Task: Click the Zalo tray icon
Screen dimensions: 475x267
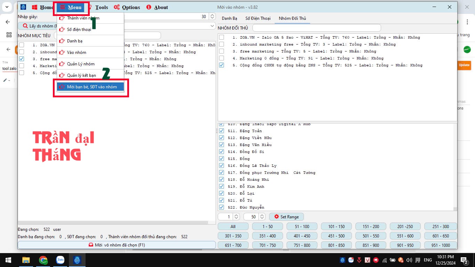Action: pyautogui.click(x=351, y=260)
